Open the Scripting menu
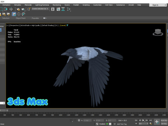The image size is (168, 126). [86, 5]
